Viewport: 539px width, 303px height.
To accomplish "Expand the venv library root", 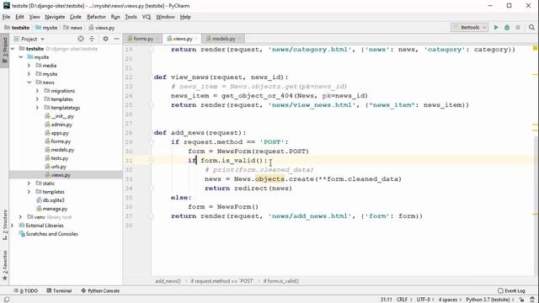I will coord(21,217).
